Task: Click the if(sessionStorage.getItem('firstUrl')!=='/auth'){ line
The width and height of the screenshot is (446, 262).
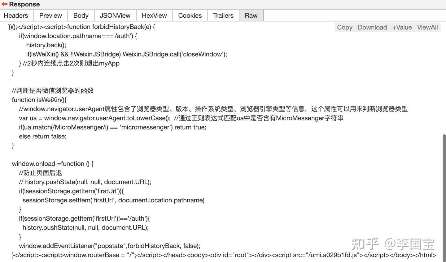Action: click(x=85, y=218)
